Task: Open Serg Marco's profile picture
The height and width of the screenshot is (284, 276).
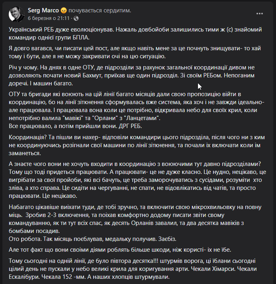Action: pyautogui.click(x=17, y=14)
